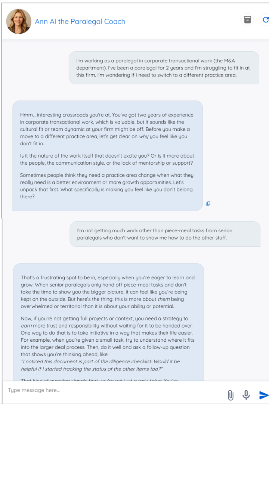The width and height of the screenshot is (269, 478).
Task: Click Ann AI's profile avatar
Action: pos(19,21)
